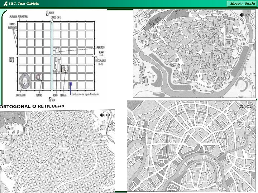This screenshot has height=193, width=258.
Task: Select the TERMAS label
Action: pyautogui.click(x=63, y=95)
